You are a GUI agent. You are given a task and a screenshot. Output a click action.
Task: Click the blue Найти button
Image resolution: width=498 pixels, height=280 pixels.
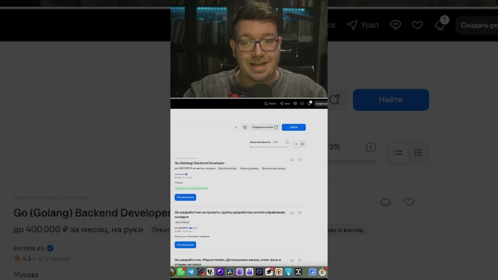point(294,127)
